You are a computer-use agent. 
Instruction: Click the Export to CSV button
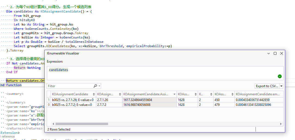pos(267,86)
